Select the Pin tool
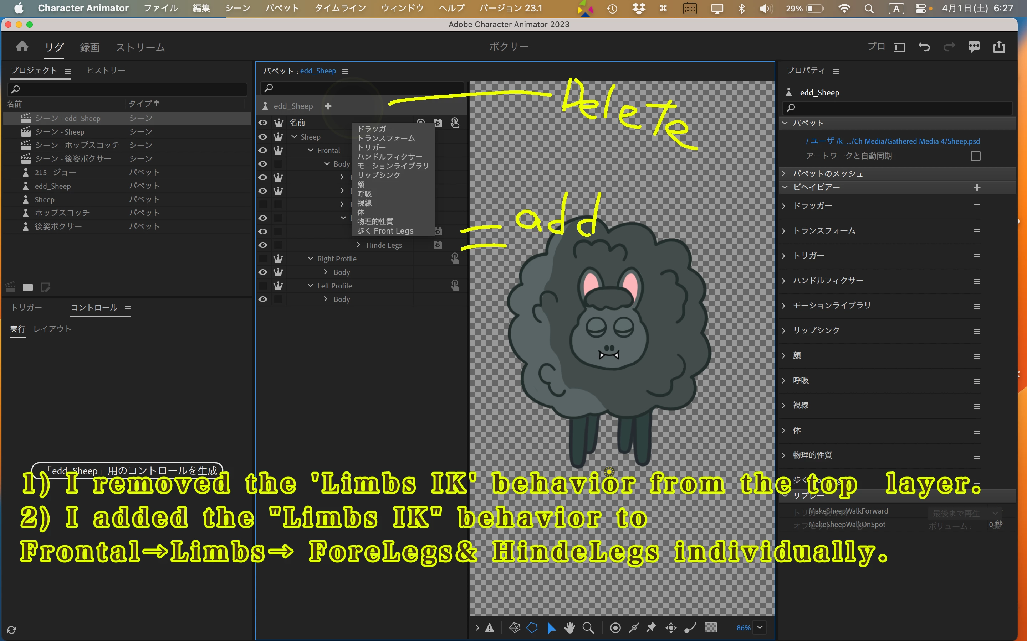The image size is (1027, 641). 652,627
